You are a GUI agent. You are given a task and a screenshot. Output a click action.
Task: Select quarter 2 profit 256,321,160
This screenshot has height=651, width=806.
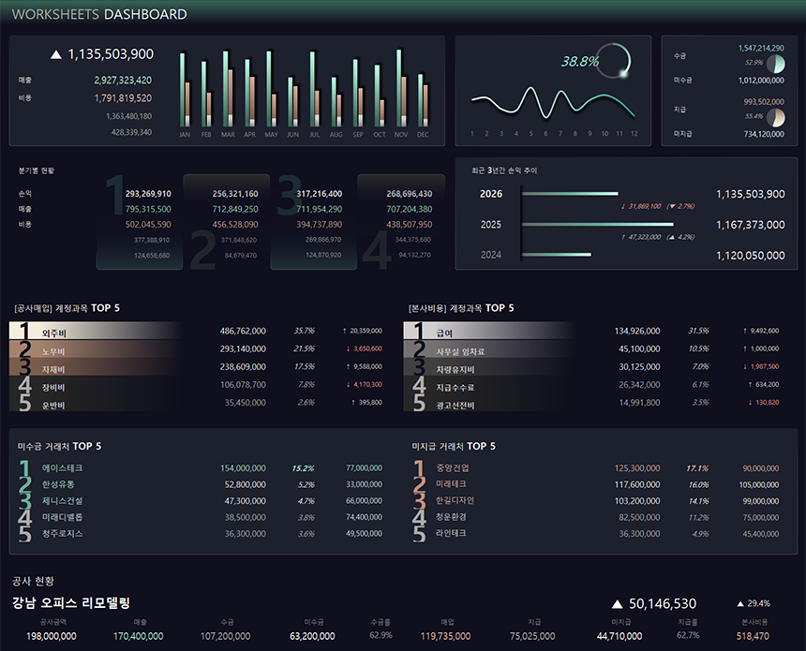[235, 194]
